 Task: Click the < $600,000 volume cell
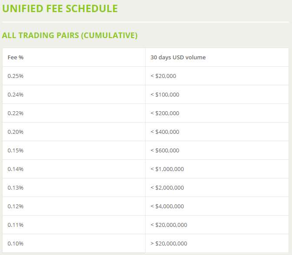click(x=217, y=150)
